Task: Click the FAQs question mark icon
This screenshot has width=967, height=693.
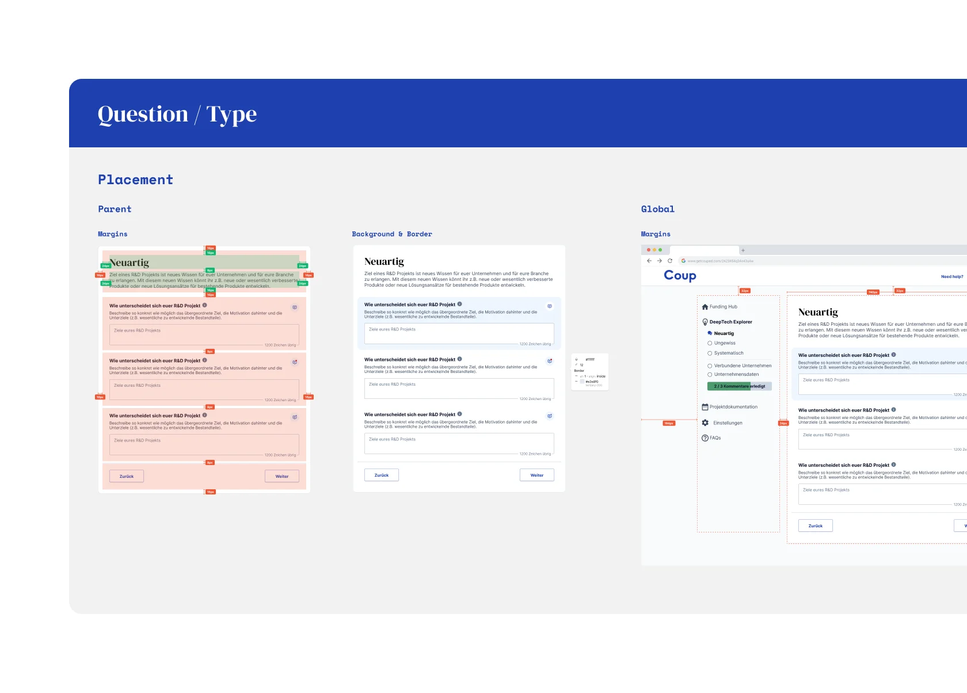Action: (705, 438)
